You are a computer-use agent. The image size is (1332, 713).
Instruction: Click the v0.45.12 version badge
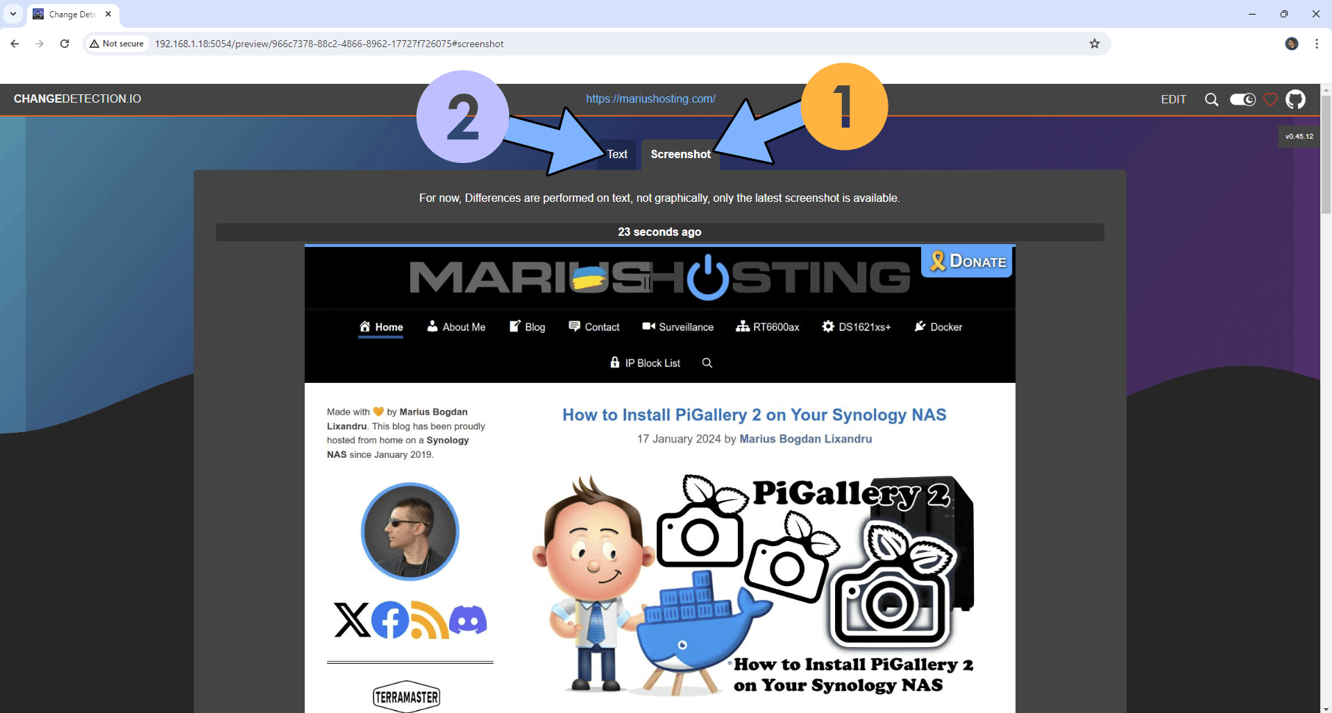[1299, 136]
